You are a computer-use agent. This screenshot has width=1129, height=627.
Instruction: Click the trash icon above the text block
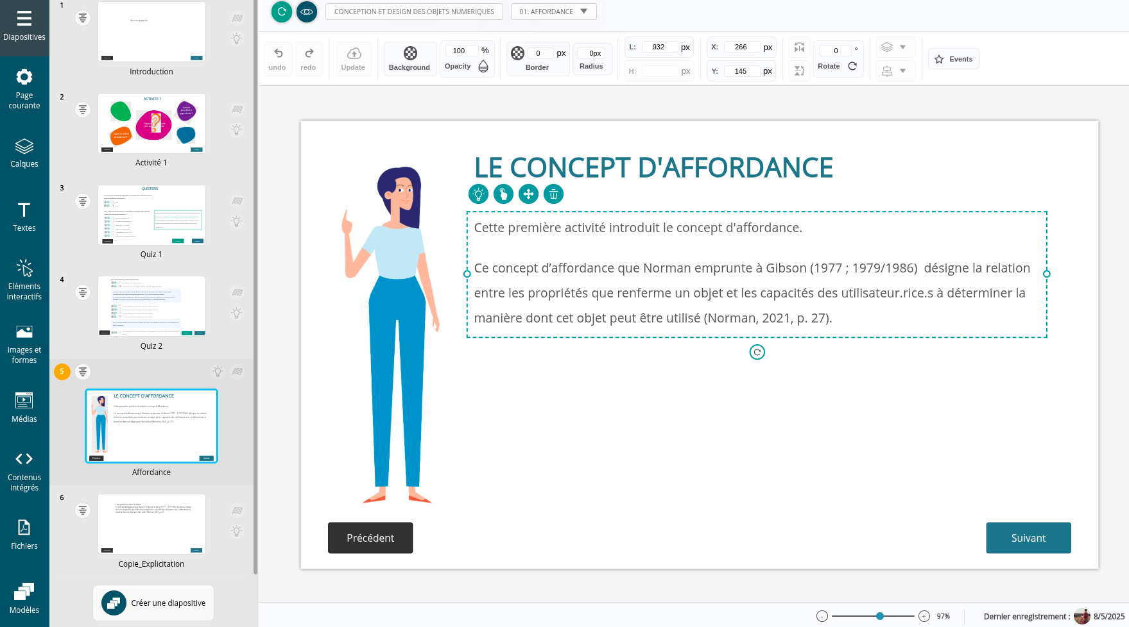(x=553, y=194)
